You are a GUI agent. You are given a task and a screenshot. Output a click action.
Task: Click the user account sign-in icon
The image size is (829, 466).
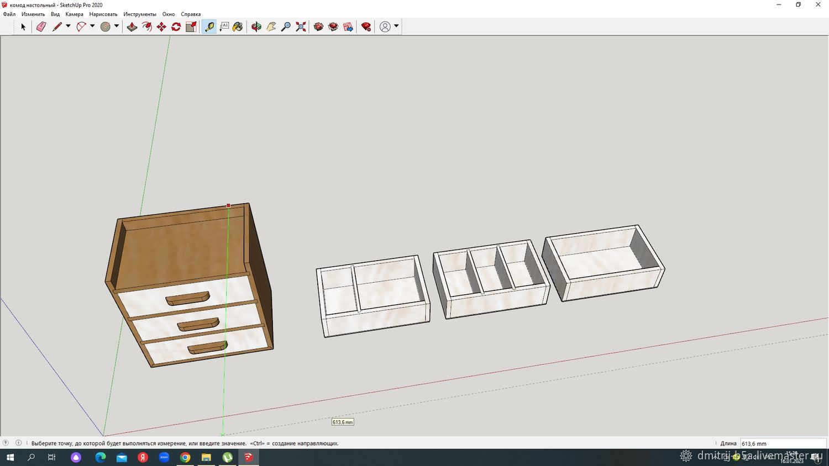385,27
